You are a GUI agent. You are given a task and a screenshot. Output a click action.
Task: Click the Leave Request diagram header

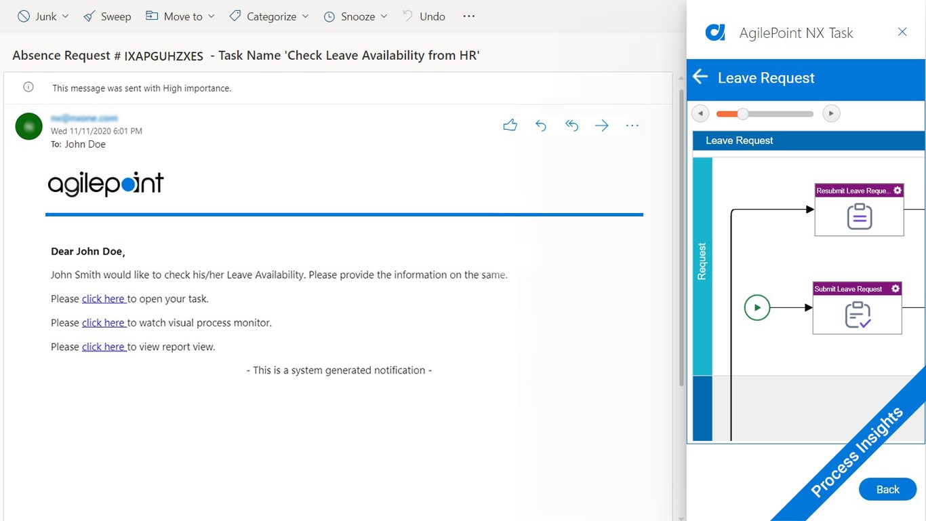click(x=809, y=140)
